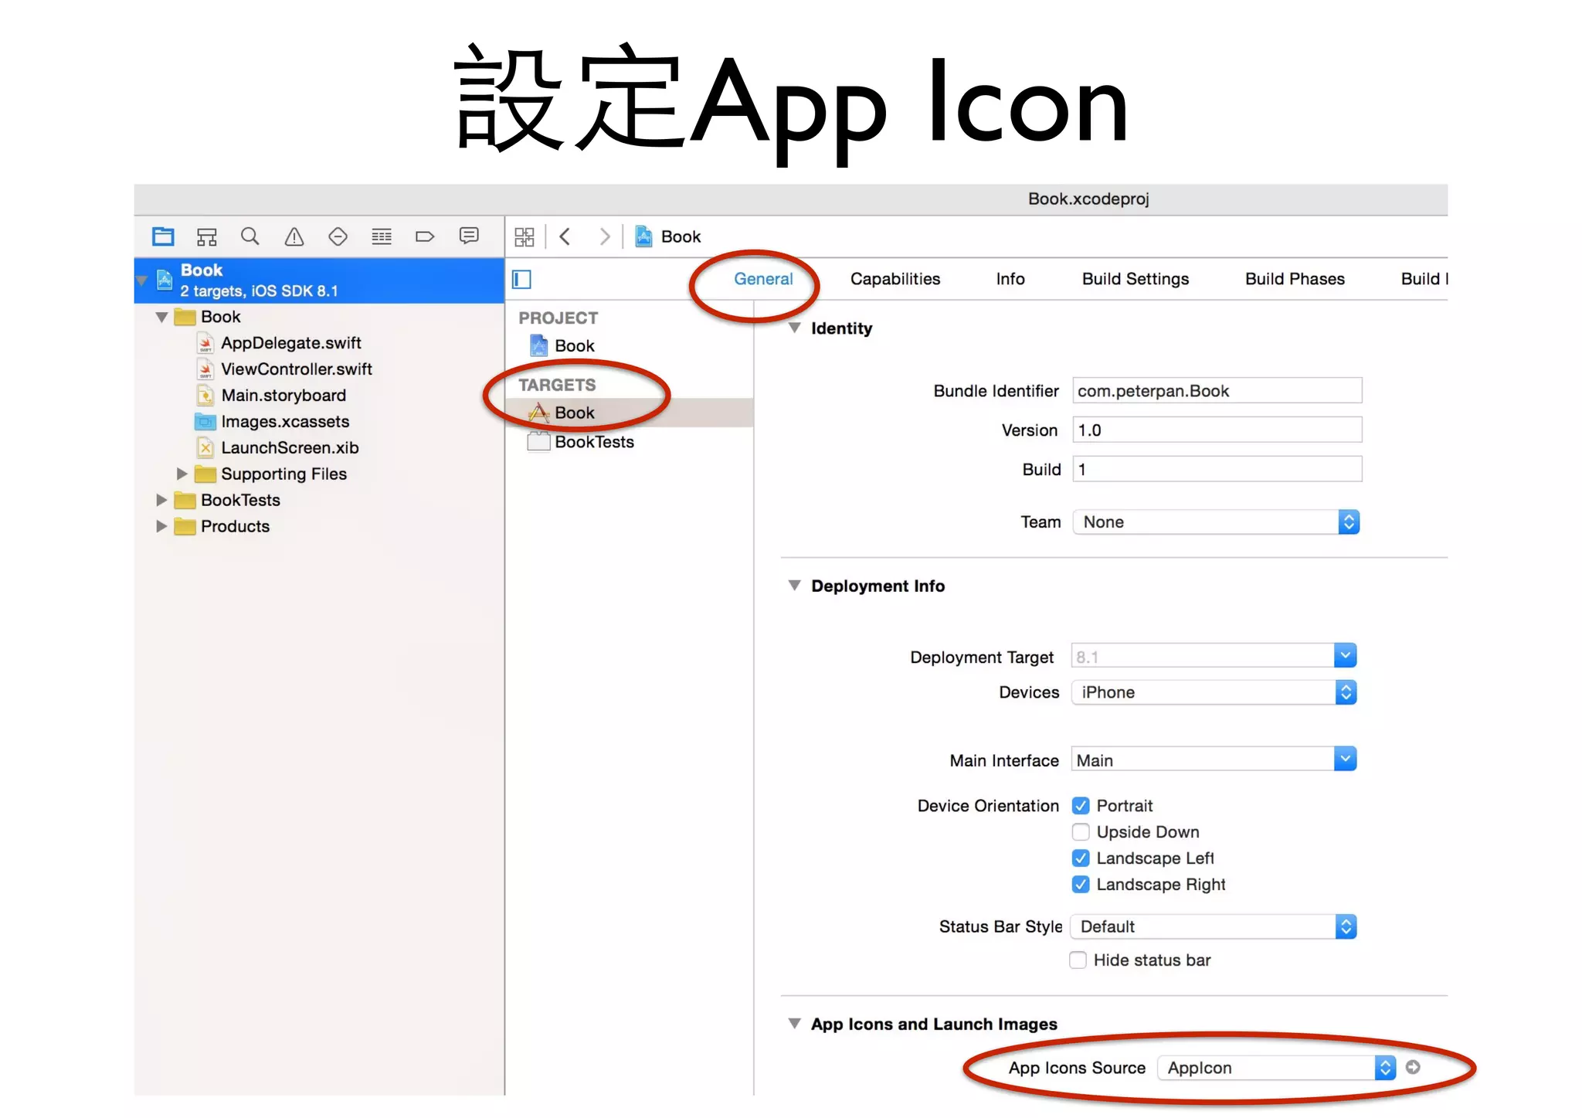Toggle Landscape Left orientation checkbox
The height and width of the screenshot is (1118, 1582).
coord(1081,858)
